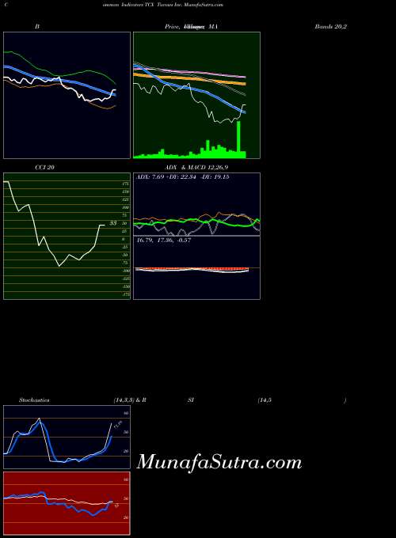The image size is (396, 538).
Task: Click the 'CCI 20' heading
Action: (x=44, y=168)
